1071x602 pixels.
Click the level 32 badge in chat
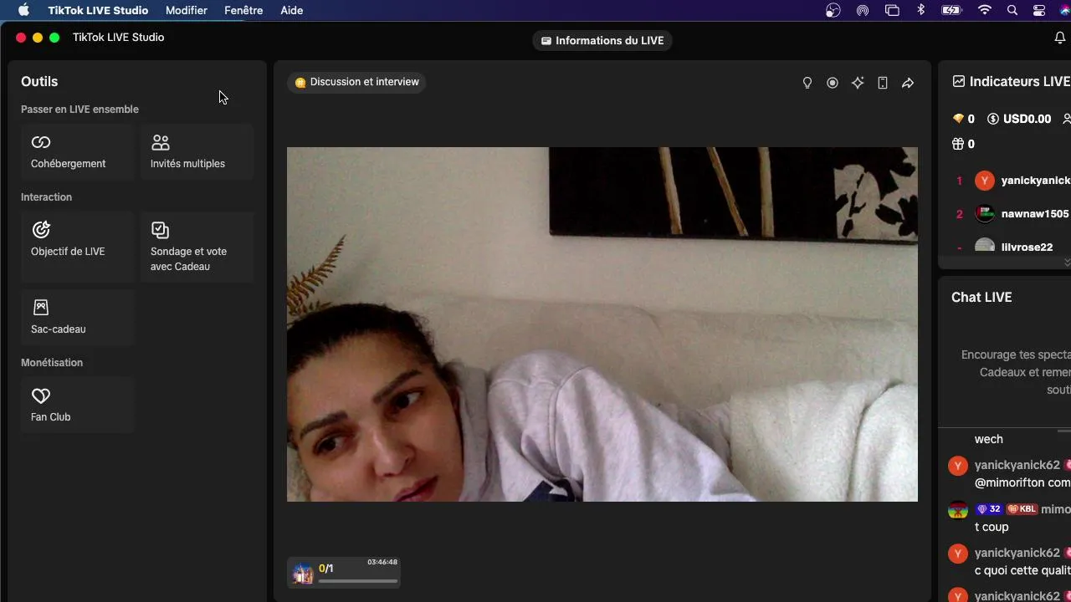pos(989,509)
